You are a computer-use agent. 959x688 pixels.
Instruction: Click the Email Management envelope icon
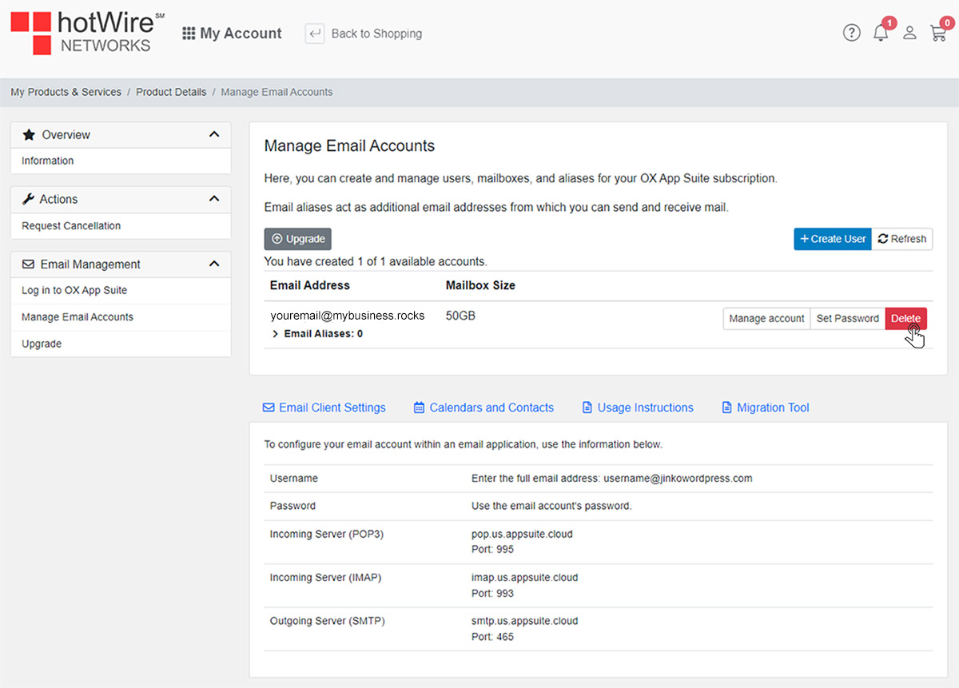[x=29, y=264]
